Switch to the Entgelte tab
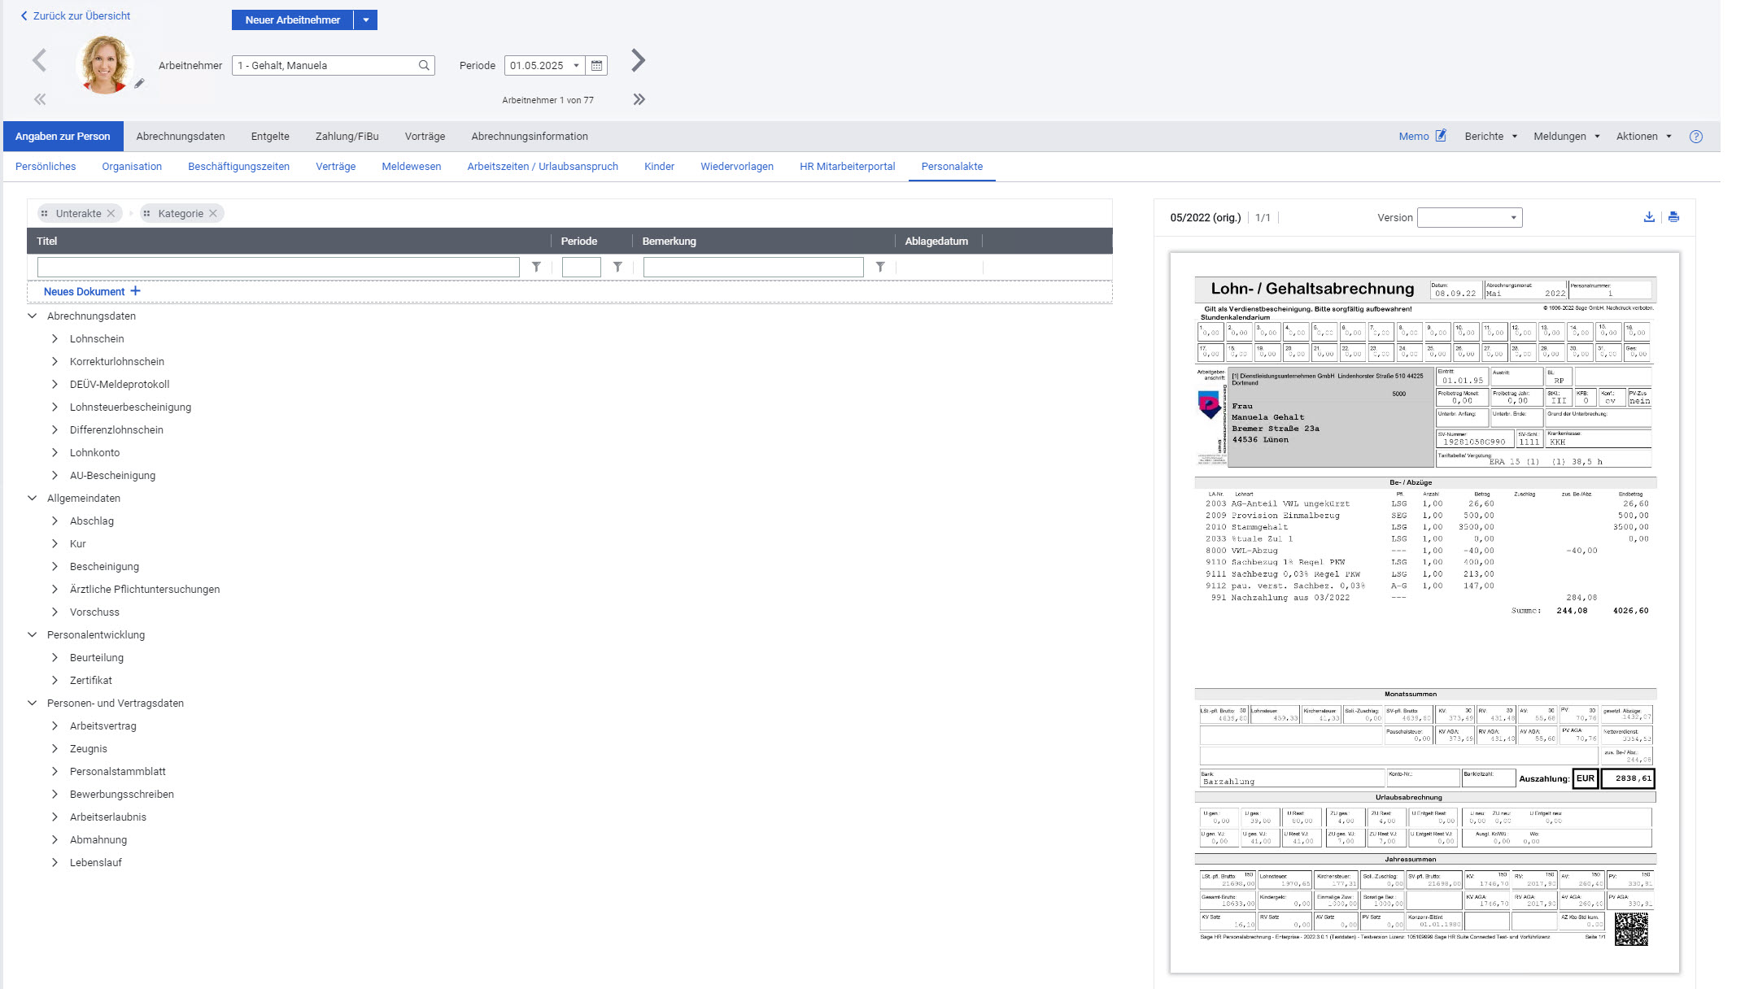The image size is (1758, 989). coord(270,137)
